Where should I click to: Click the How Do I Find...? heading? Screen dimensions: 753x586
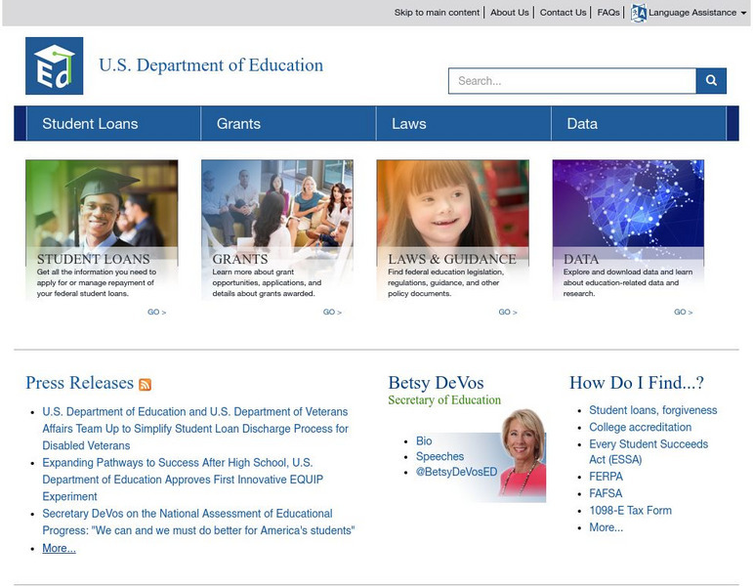637,383
